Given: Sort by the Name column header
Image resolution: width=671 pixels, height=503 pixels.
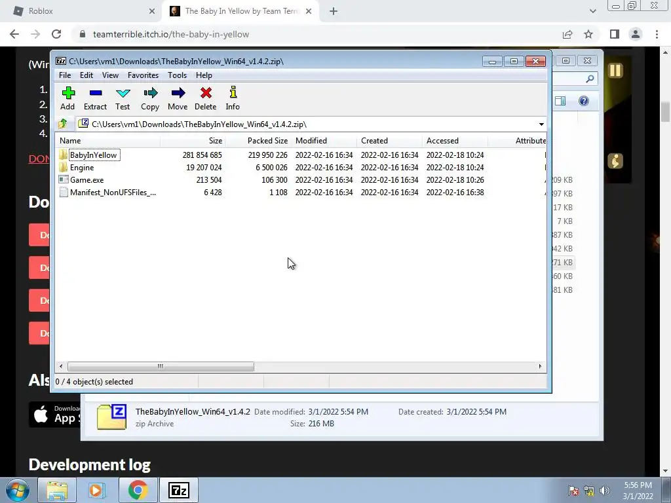Looking at the screenshot, I should pos(108,141).
